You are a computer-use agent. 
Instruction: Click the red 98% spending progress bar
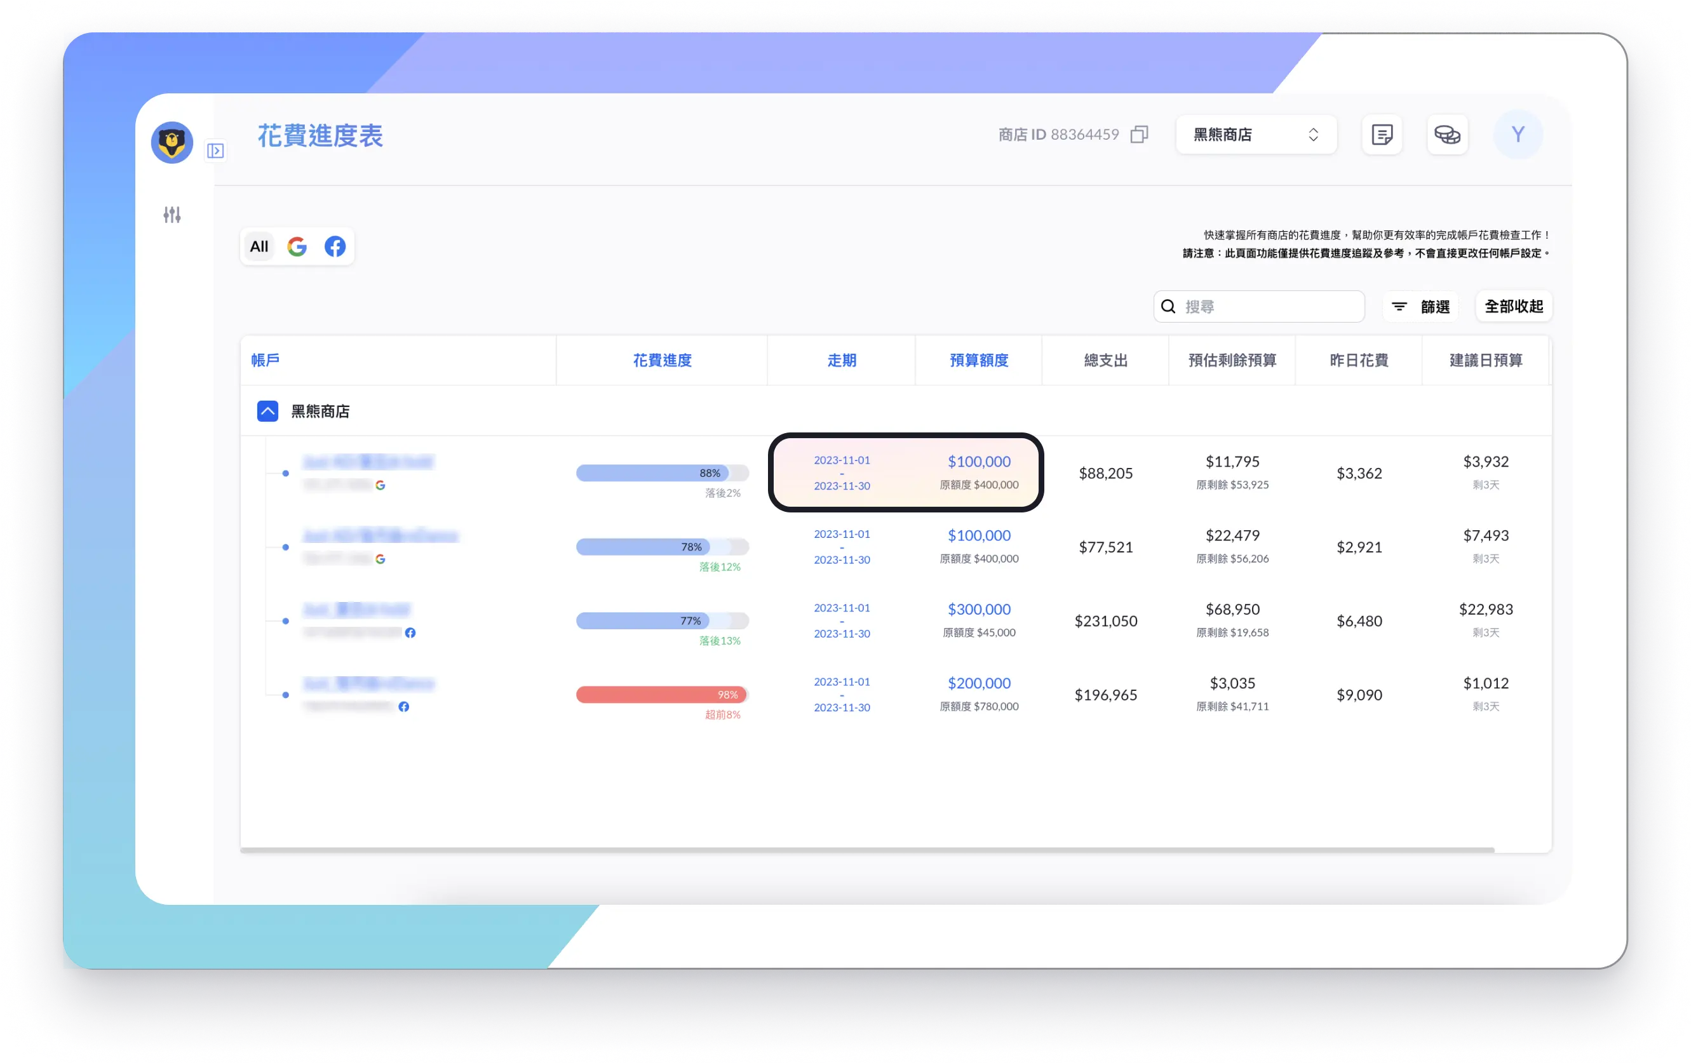[x=660, y=695]
